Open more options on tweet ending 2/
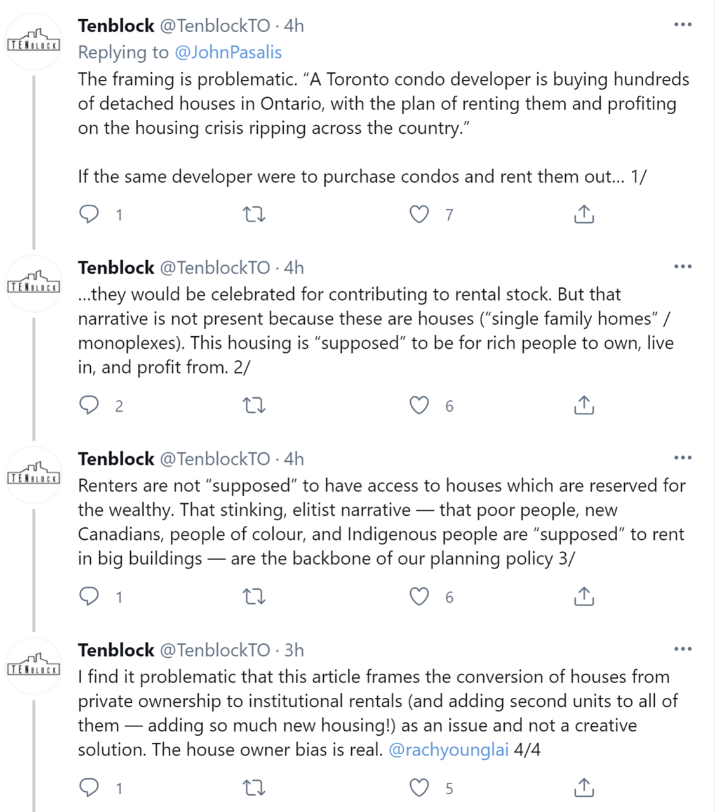 (683, 266)
